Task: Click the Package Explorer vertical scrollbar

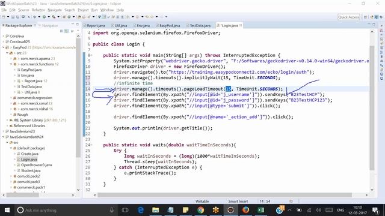Action: click(x=78, y=98)
